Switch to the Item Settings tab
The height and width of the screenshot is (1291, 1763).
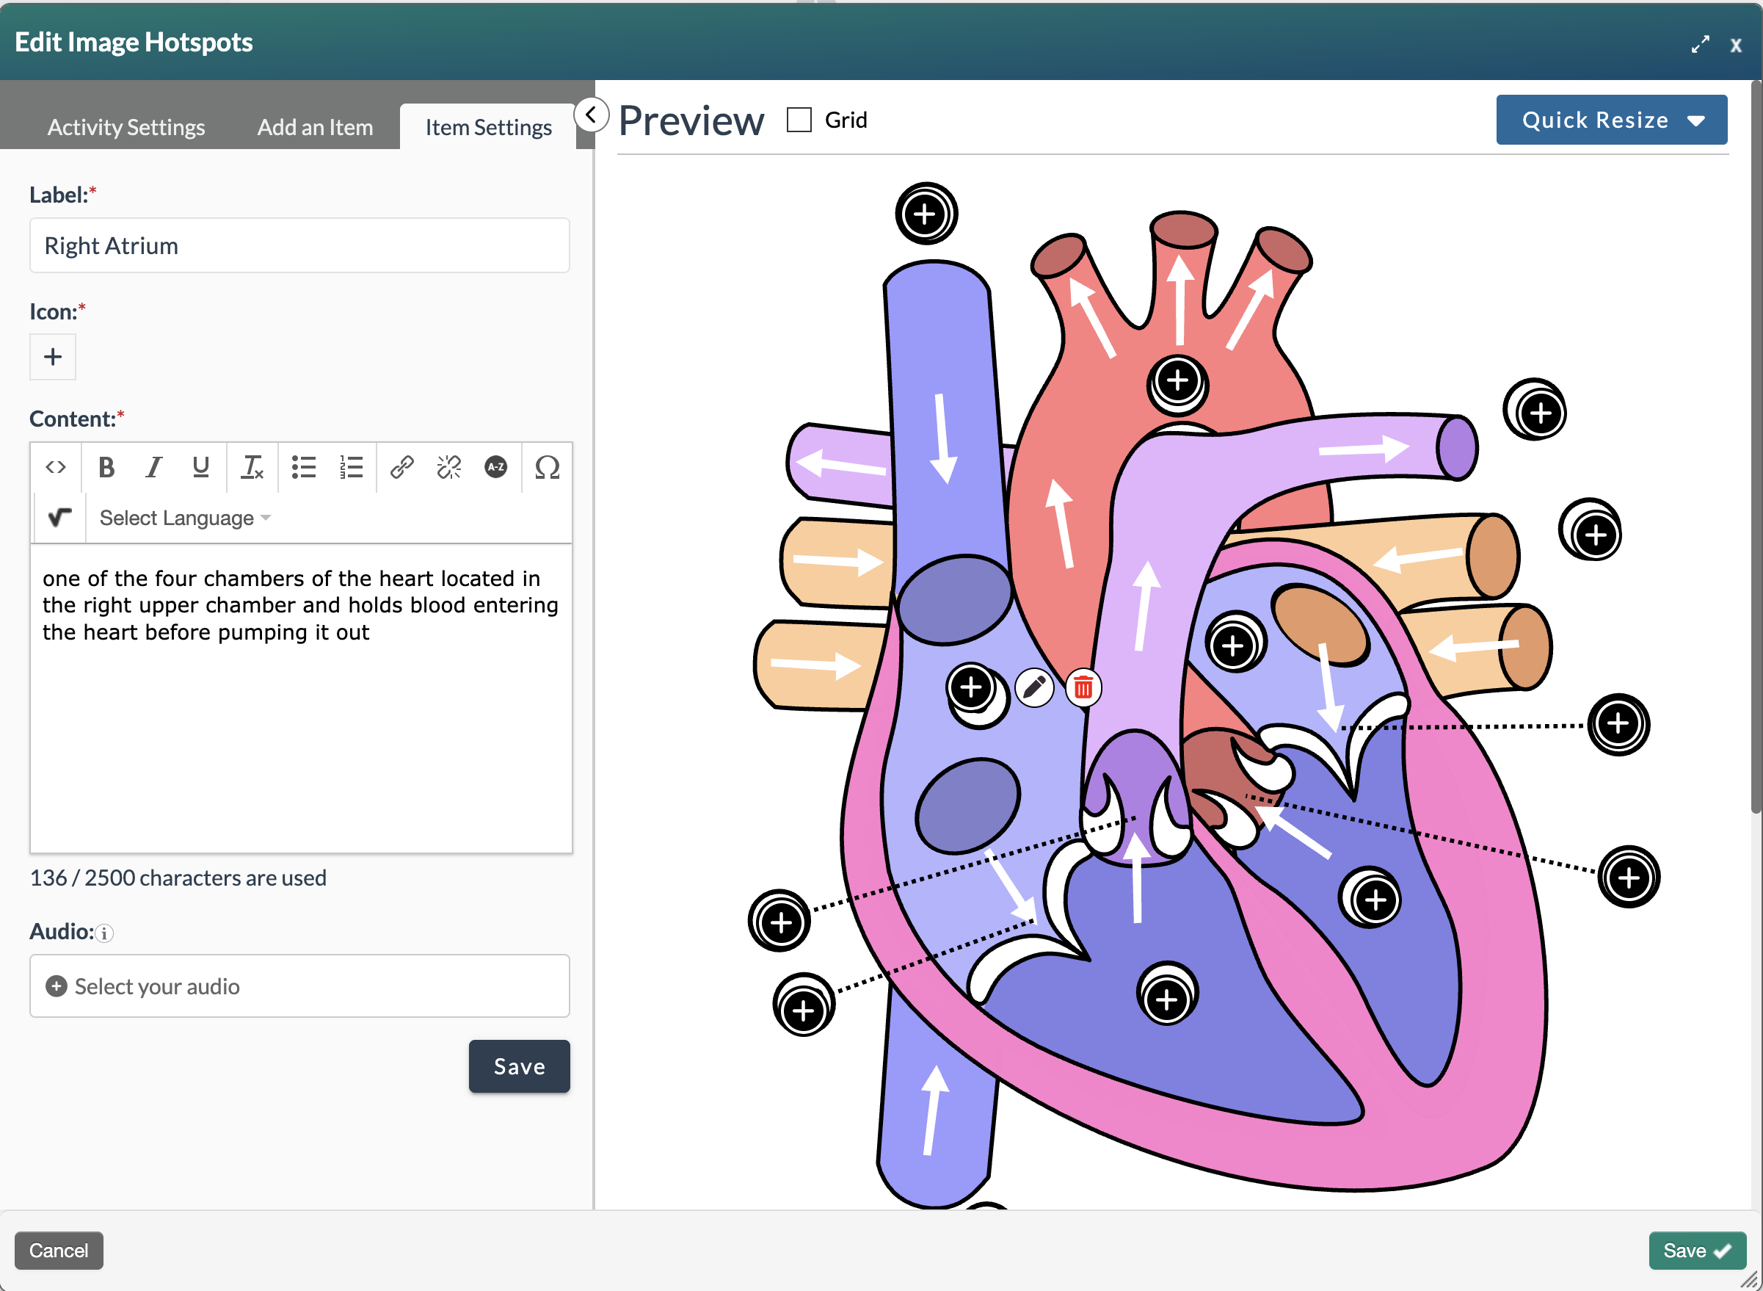pos(488,127)
